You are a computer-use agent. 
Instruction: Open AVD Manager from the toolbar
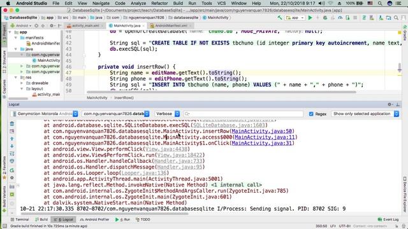(x=372, y=18)
